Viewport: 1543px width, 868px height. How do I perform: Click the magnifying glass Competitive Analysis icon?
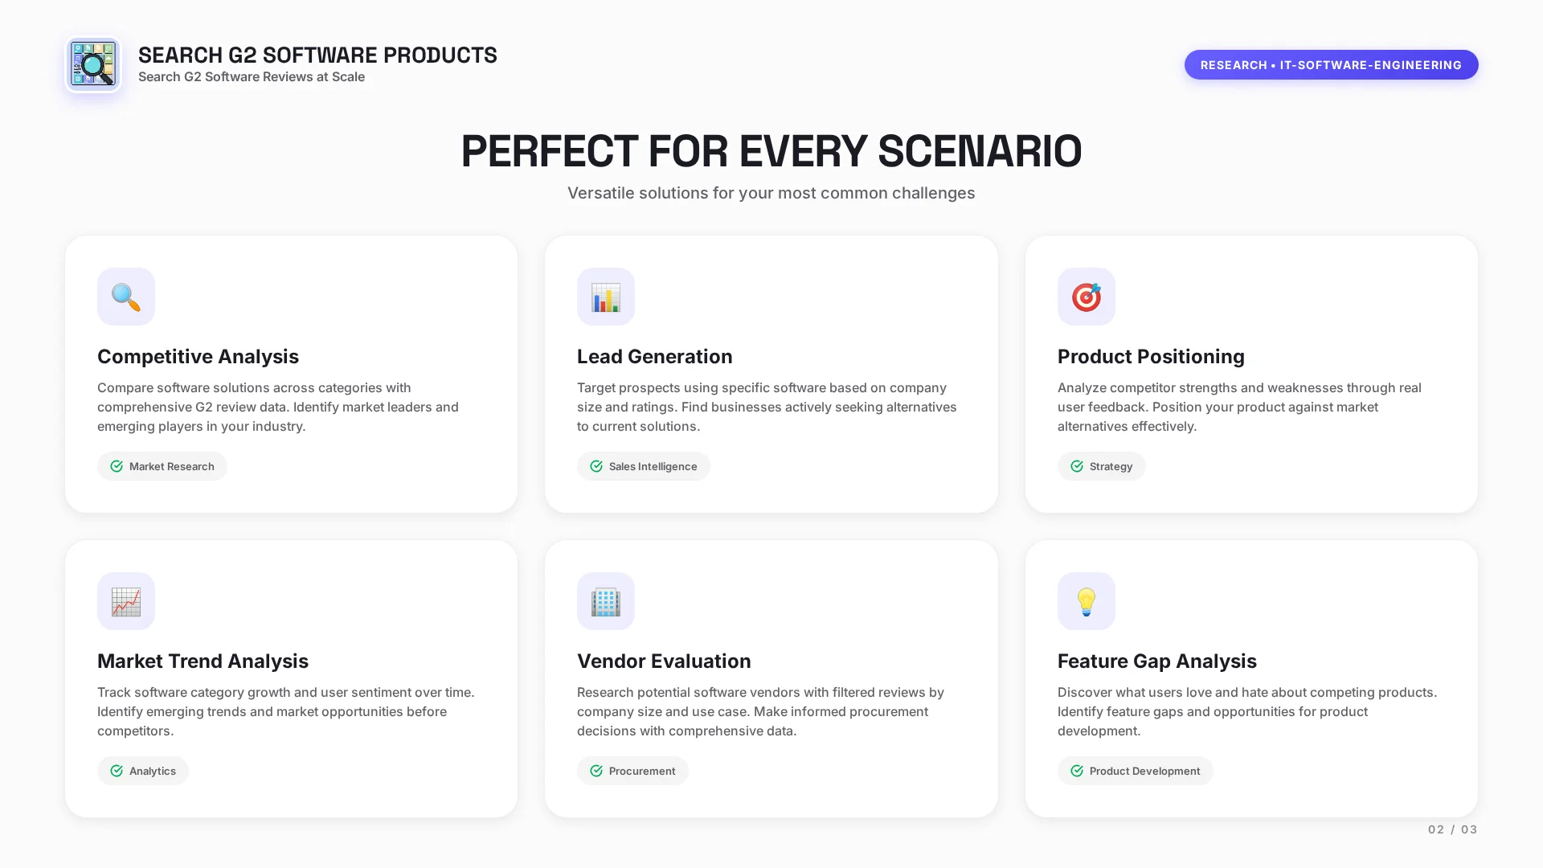(126, 297)
